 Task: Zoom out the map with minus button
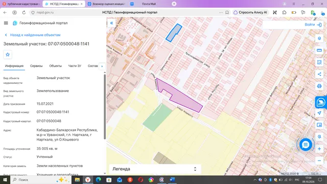tap(319, 161)
